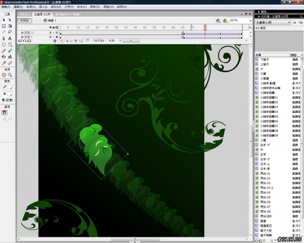Select the Line tool
The height and width of the screenshot is (243, 304).
[x=4, y=32]
